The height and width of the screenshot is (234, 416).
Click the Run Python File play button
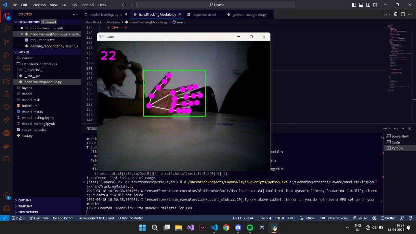(x=385, y=14)
